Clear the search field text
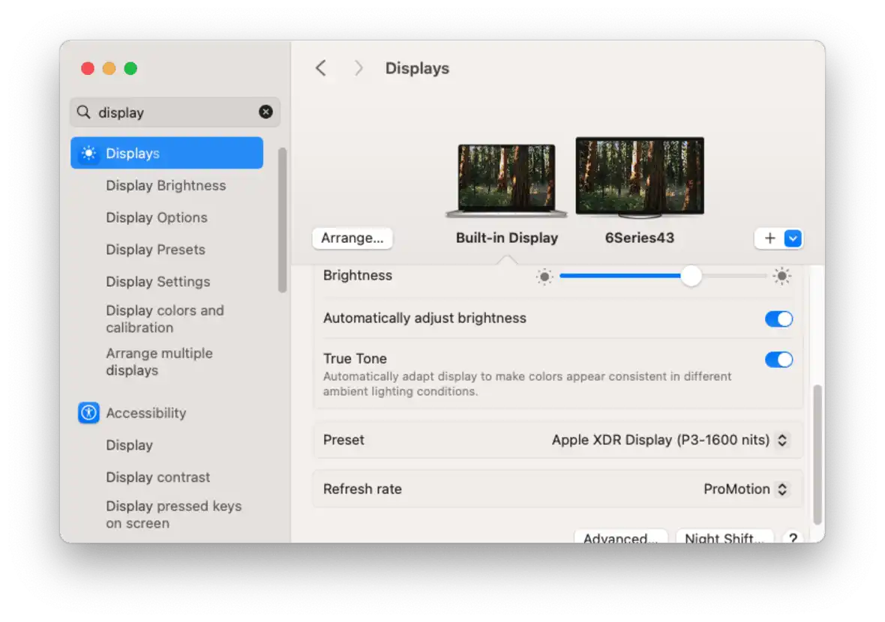 point(265,112)
